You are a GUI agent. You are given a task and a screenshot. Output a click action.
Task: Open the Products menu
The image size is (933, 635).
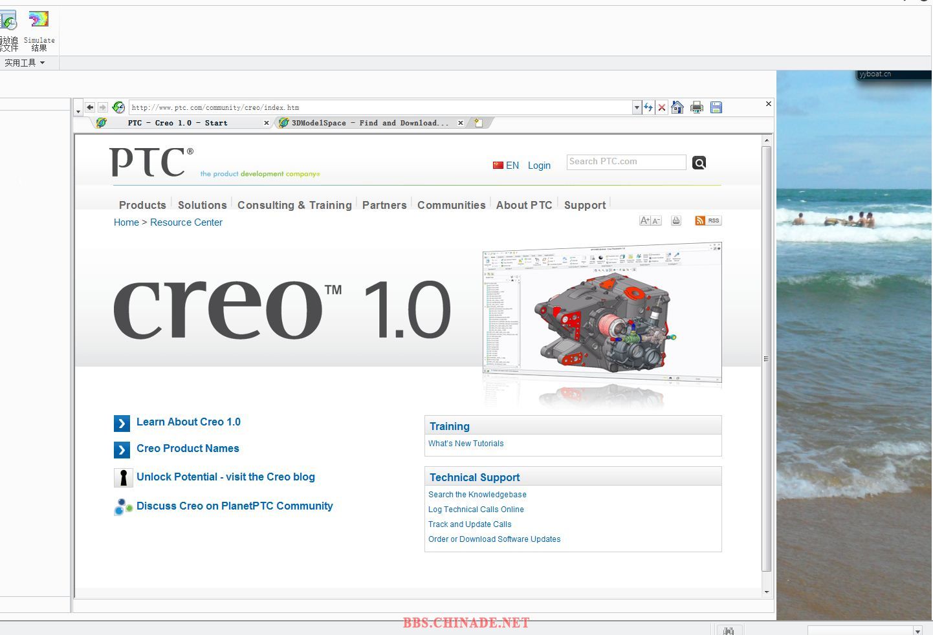[x=142, y=205]
